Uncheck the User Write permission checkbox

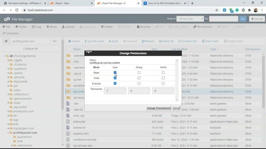coord(115,78)
